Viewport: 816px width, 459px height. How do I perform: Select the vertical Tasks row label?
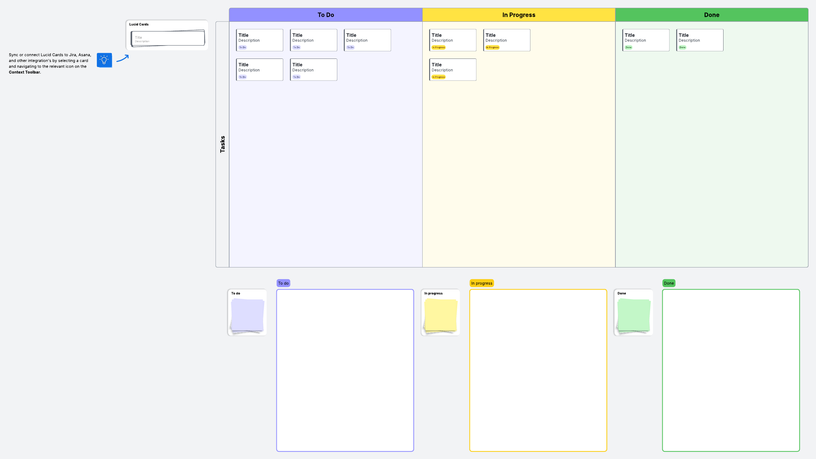(x=222, y=144)
